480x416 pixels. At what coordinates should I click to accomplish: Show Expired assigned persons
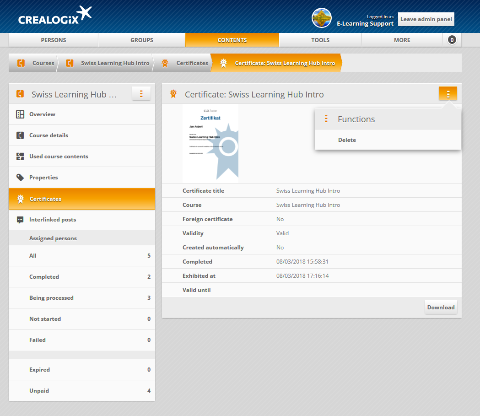[x=82, y=370]
